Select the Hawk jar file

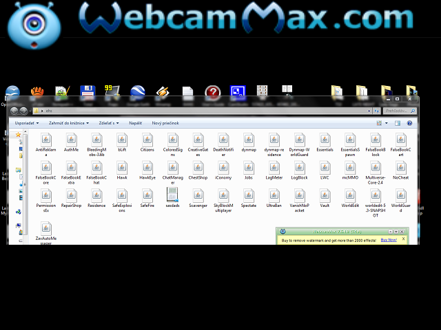pos(122,170)
